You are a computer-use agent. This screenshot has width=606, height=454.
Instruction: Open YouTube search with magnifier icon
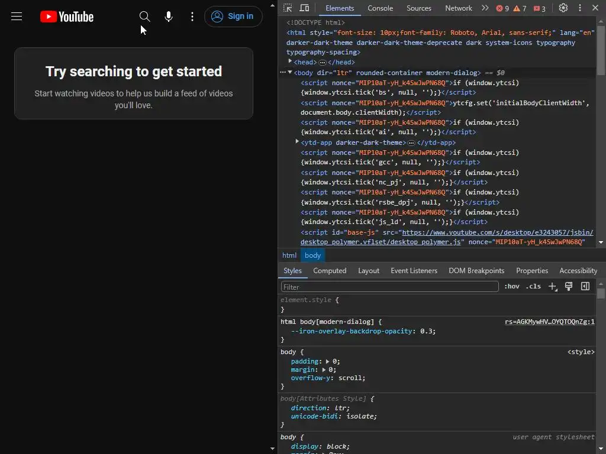(x=144, y=17)
